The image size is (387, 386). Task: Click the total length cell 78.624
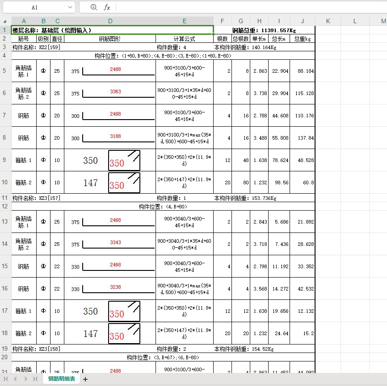coord(279,160)
